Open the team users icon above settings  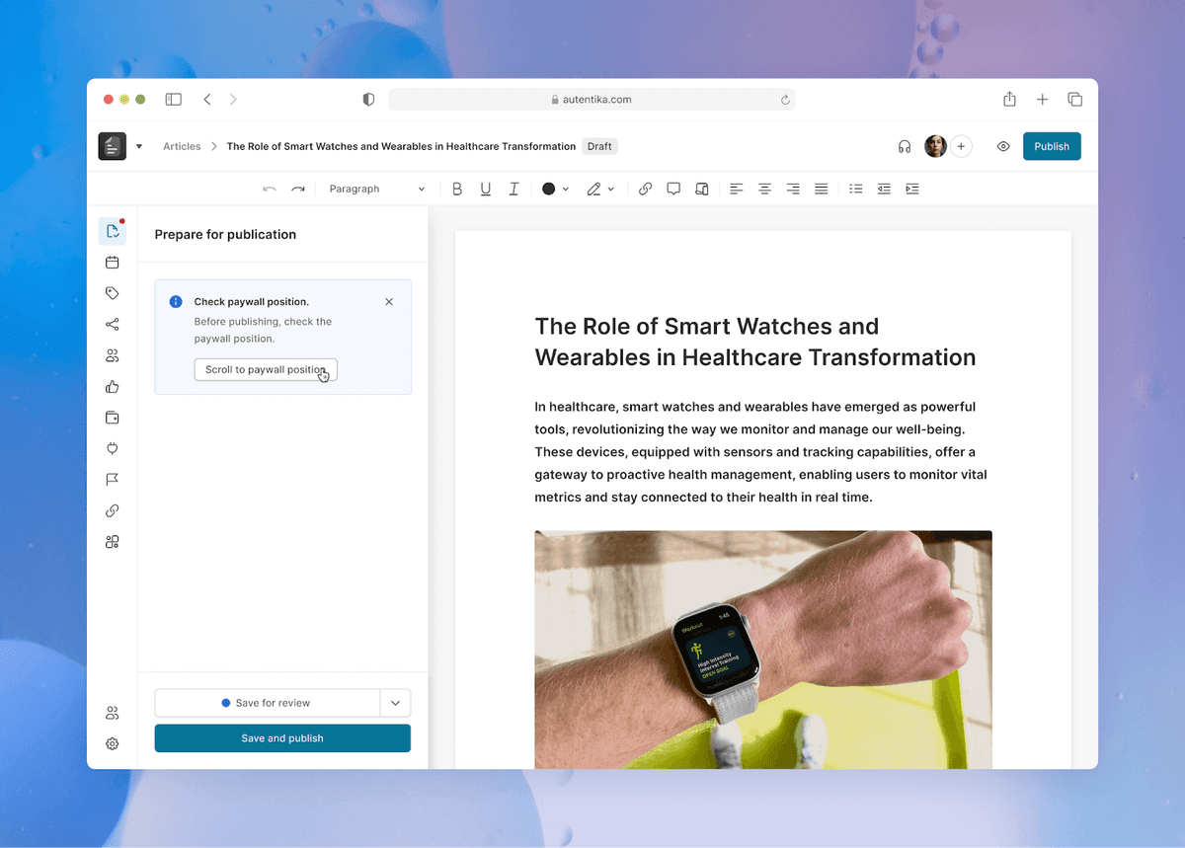[x=113, y=713]
